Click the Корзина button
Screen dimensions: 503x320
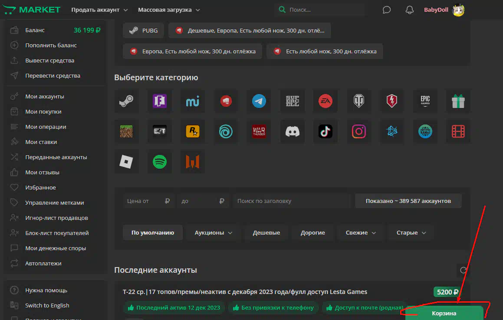(x=444, y=313)
